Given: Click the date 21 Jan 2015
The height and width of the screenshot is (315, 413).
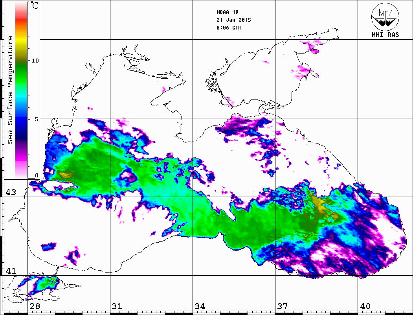Looking at the screenshot, I should click(x=233, y=20).
